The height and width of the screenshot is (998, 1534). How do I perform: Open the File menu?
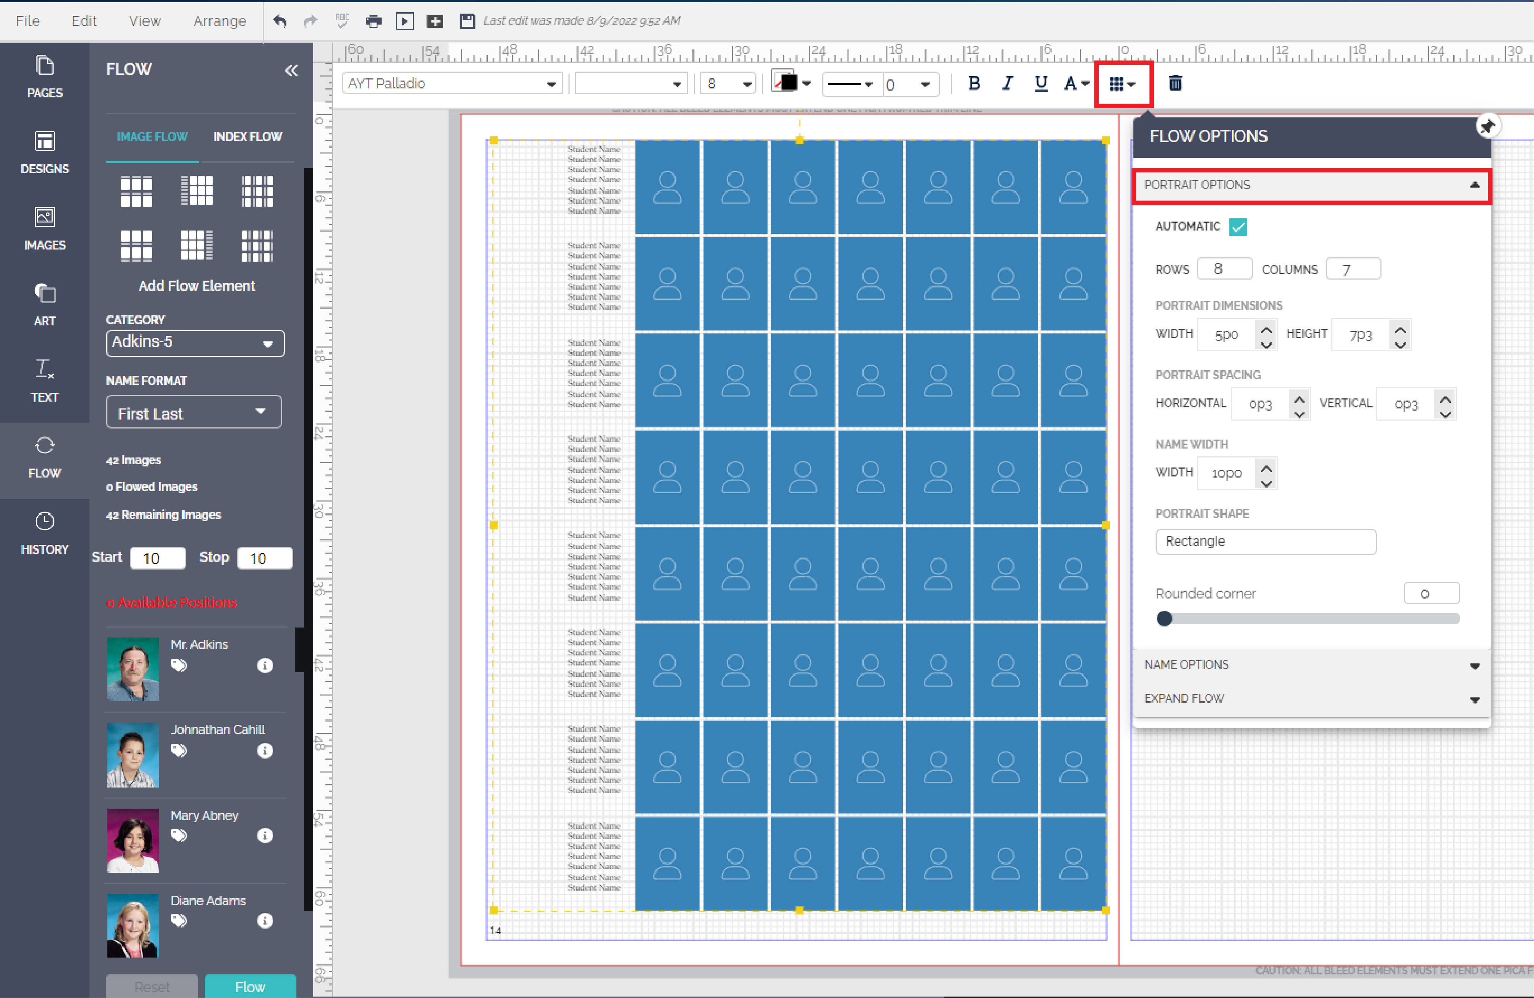pyautogui.click(x=27, y=21)
